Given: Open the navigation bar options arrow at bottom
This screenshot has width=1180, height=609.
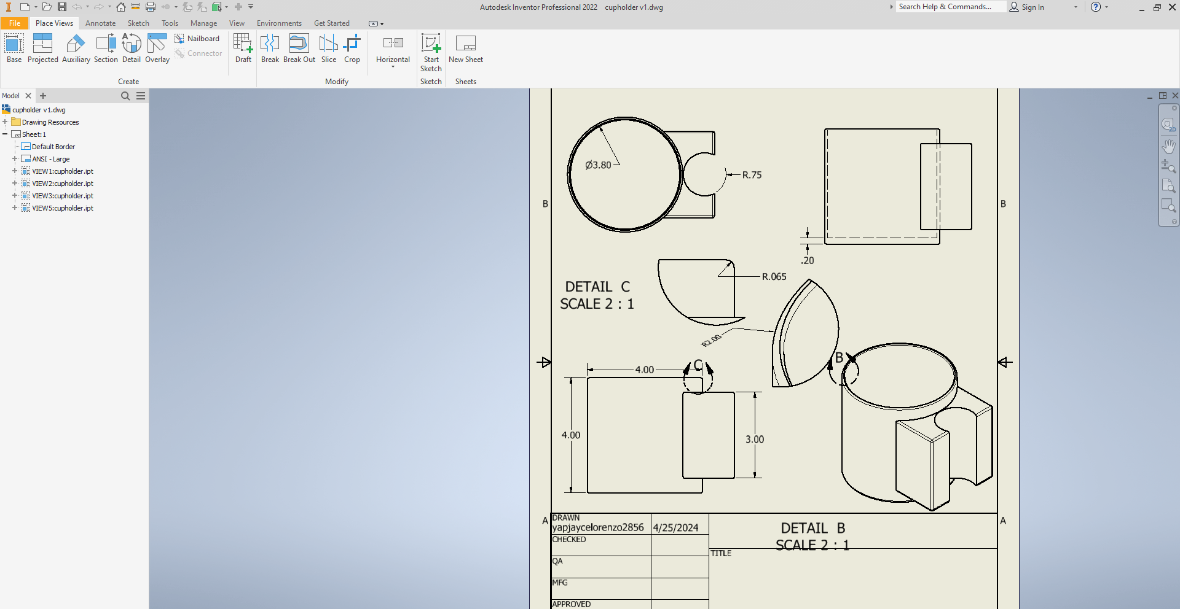Looking at the screenshot, I should tap(1174, 222).
